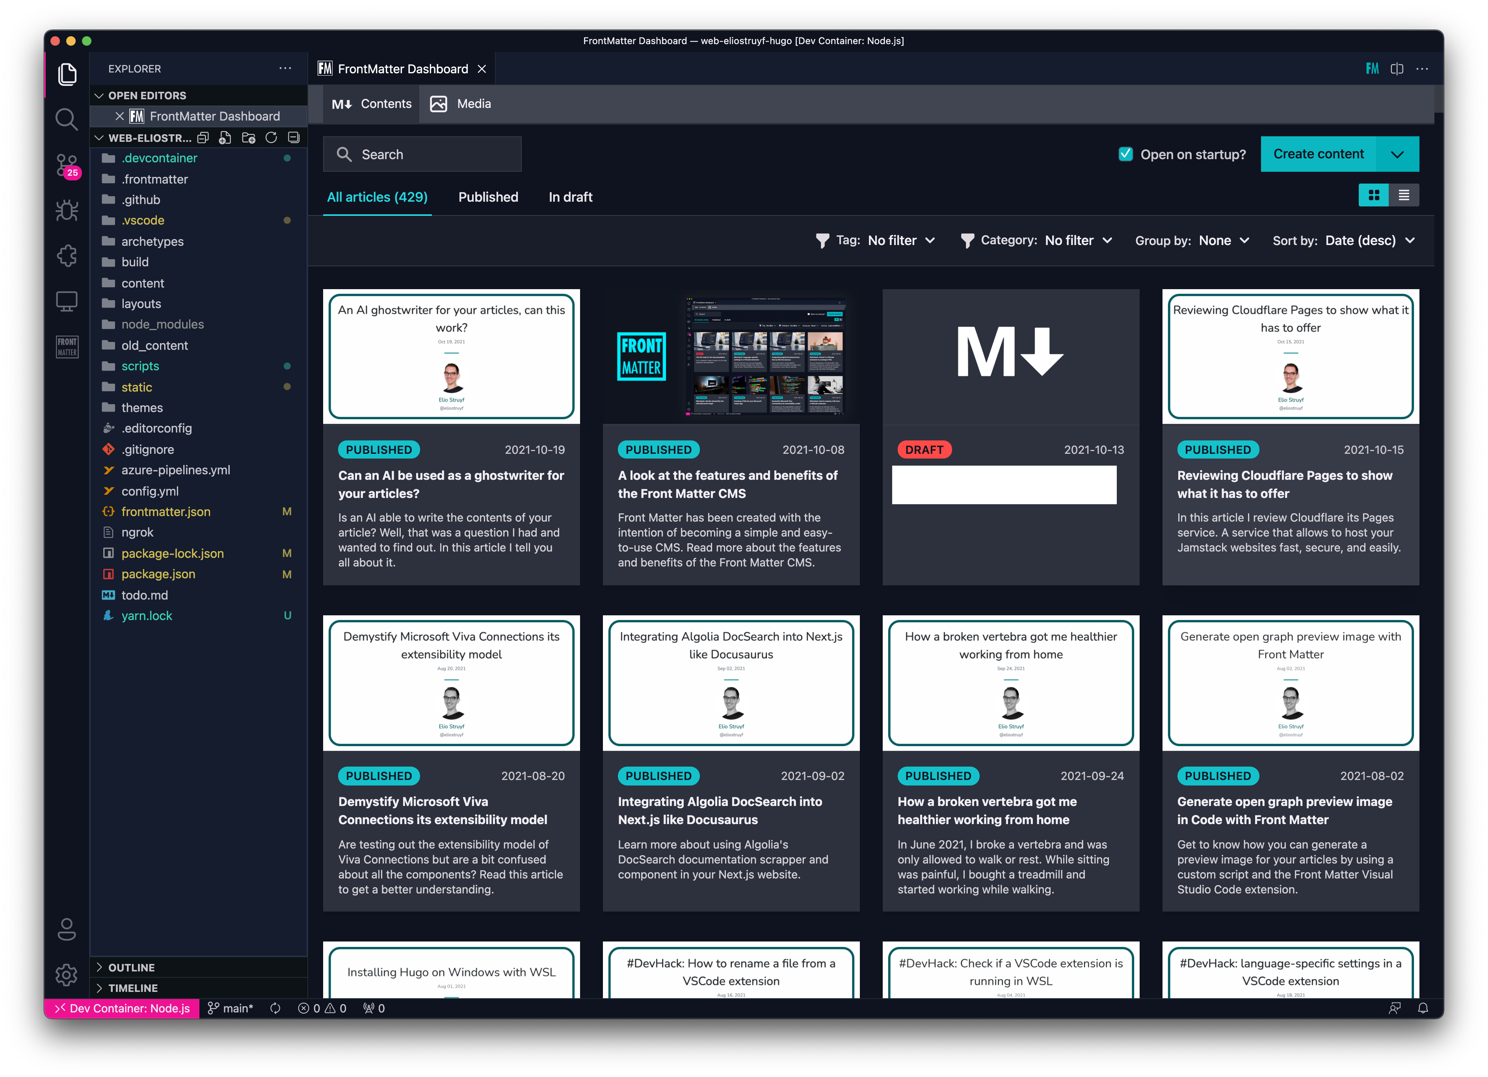1488x1077 pixels.
Task: Select grid view for articles
Action: [1373, 195]
